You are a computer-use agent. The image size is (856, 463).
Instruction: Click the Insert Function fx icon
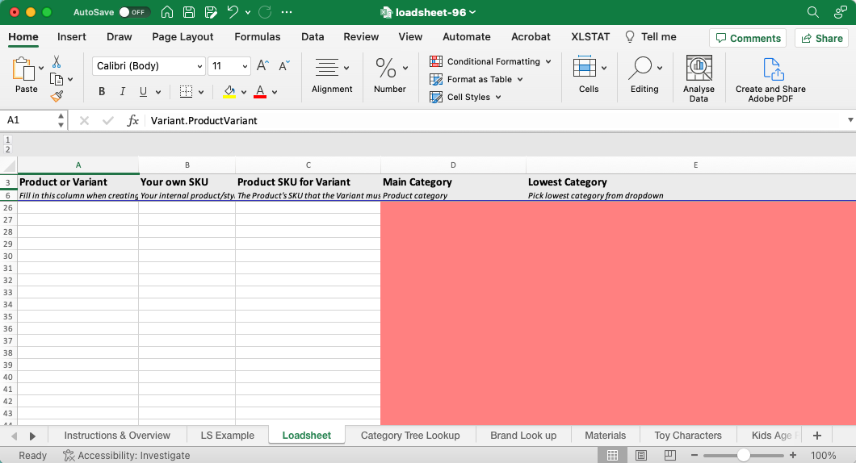click(133, 120)
